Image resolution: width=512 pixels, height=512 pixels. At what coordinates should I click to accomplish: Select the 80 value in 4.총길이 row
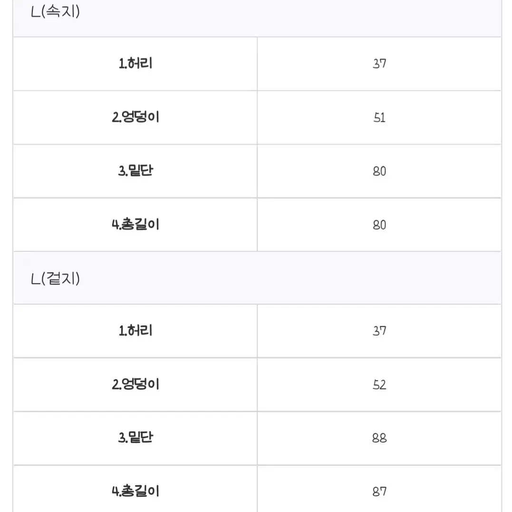coord(379,225)
